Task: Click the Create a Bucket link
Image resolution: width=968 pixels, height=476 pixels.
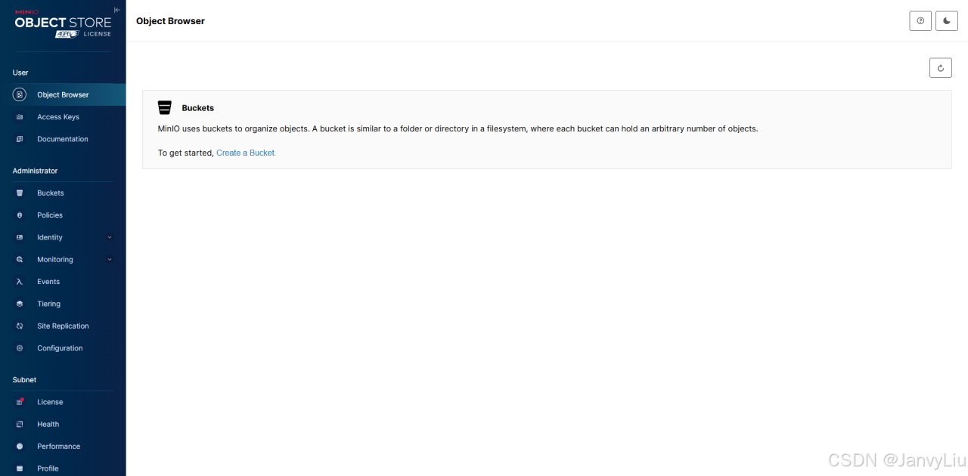Action: (246, 153)
